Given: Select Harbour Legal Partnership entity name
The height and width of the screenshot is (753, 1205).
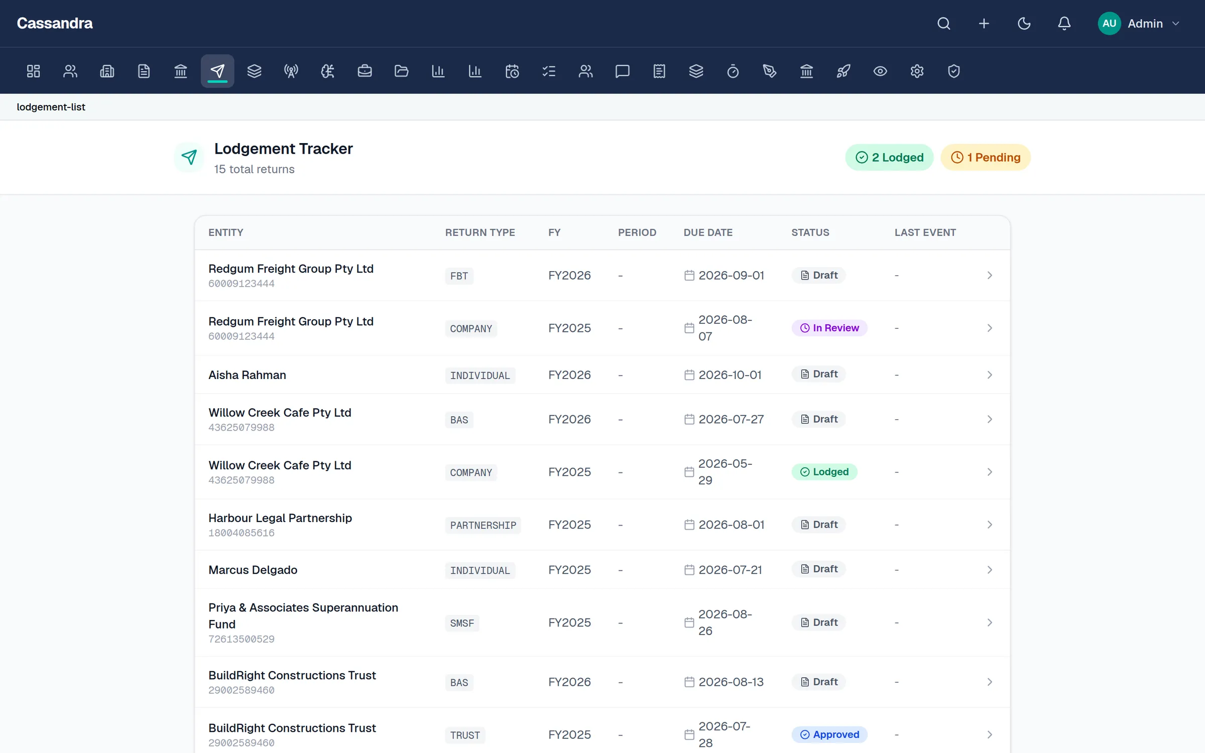Looking at the screenshot, I should click(280, 518).
